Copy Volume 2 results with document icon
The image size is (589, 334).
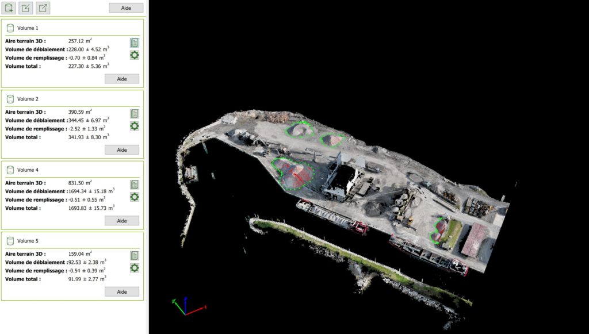pos(135,114)
